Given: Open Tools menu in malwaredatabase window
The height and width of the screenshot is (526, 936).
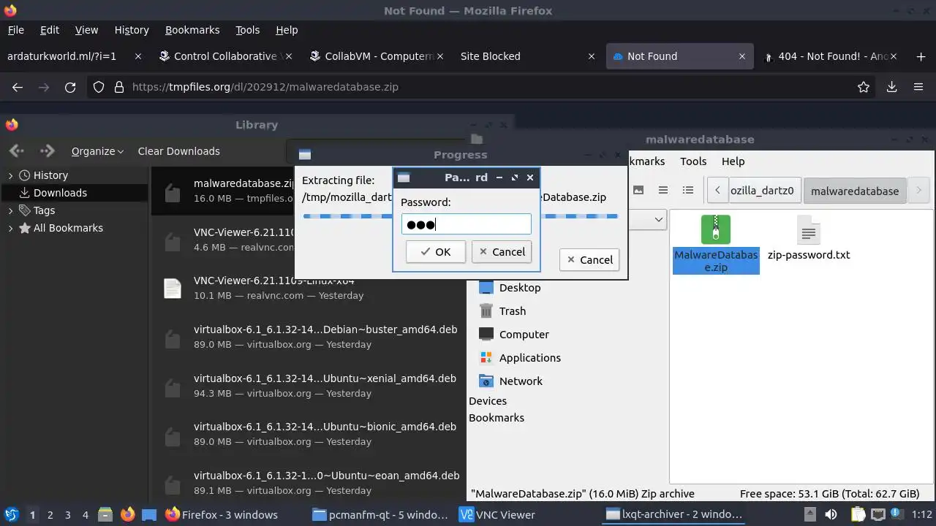Looking at the screenshot, I should (693, 161).
